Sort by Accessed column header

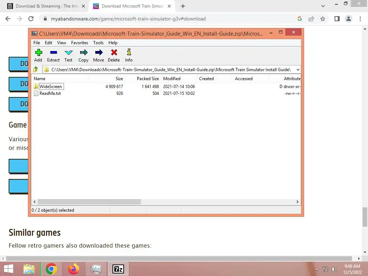[250, 79]
